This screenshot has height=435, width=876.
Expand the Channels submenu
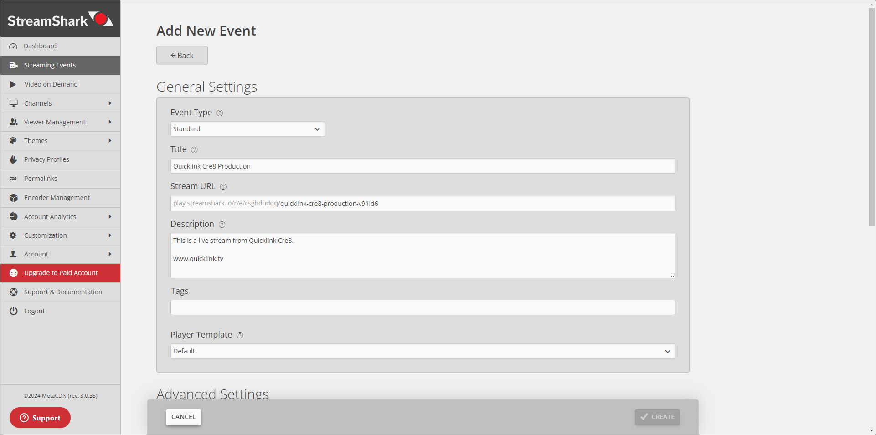tap(110, 103)
